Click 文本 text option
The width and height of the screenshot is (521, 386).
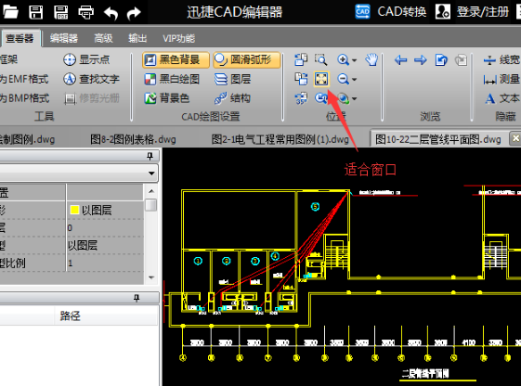[501, 98]
